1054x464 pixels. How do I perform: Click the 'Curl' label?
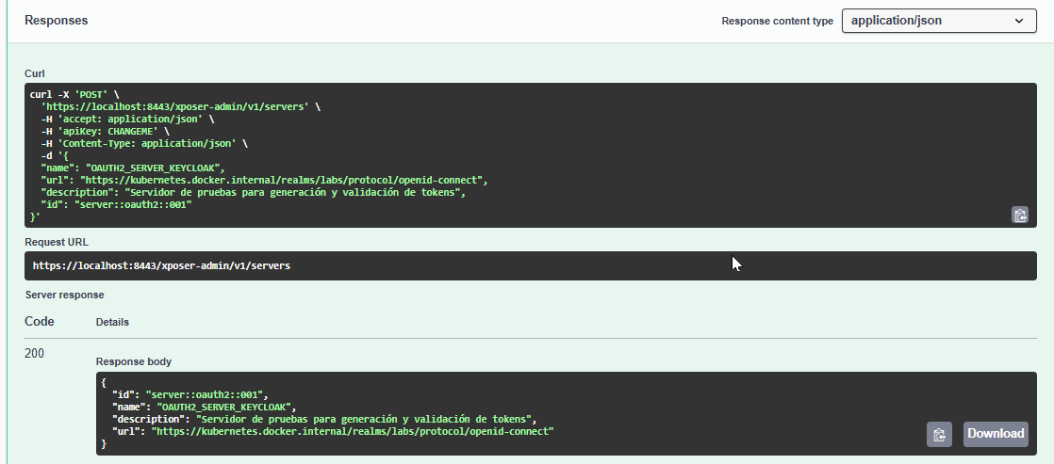tap(35, 73)
